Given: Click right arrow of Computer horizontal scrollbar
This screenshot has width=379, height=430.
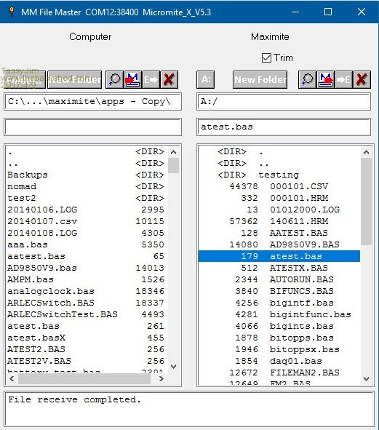Looking at the screenshot, I should pyautogui.click(x=161, y=379).
